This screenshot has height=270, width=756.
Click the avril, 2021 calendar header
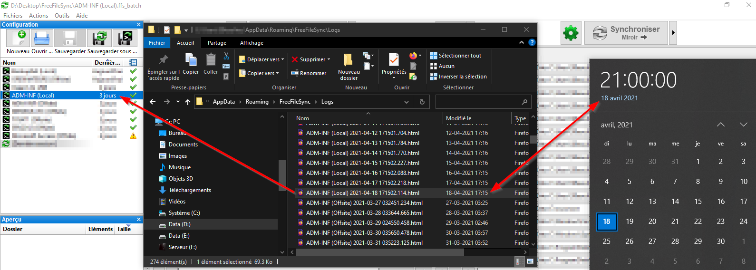pyautogui.click(x=617, y=125)
